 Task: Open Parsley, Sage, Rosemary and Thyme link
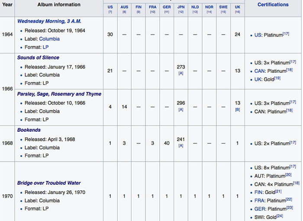tap(59, 94)
